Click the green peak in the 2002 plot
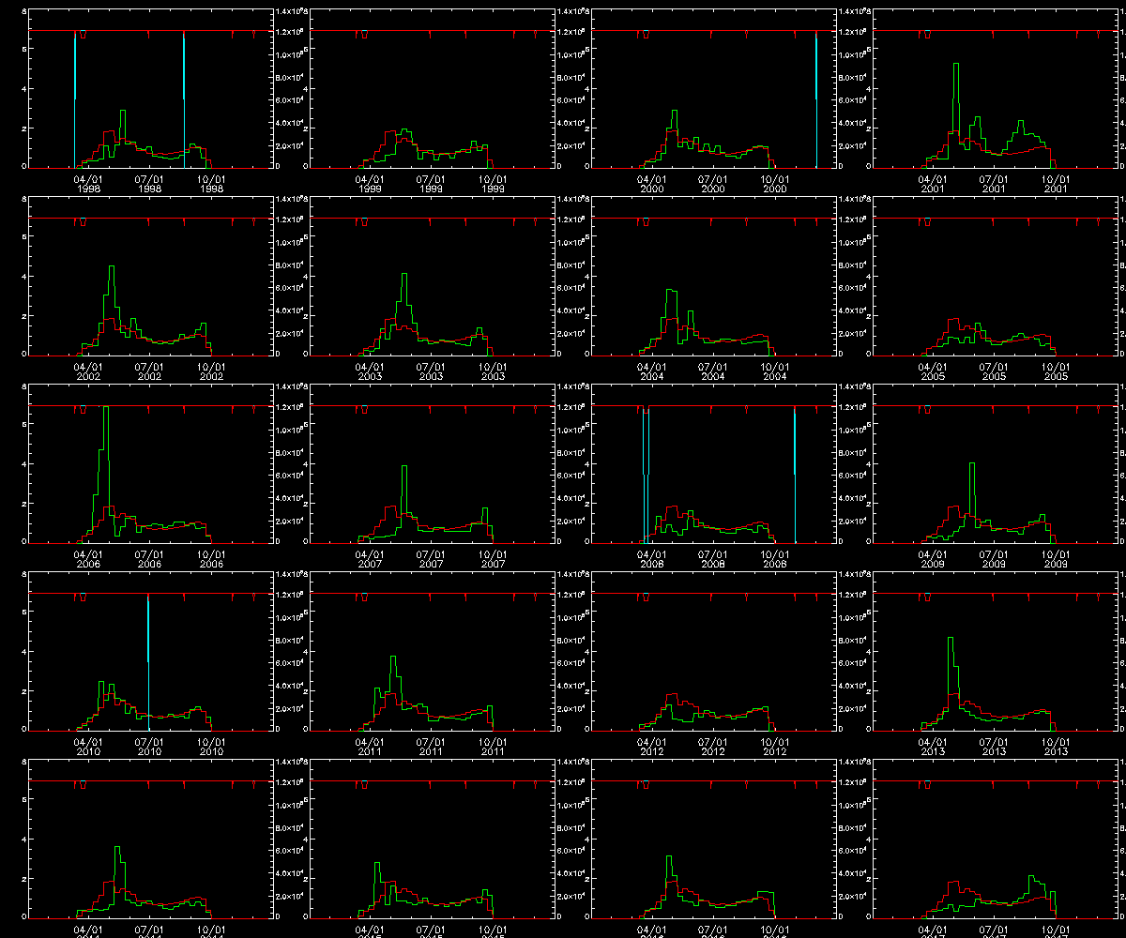 point(112,267)
